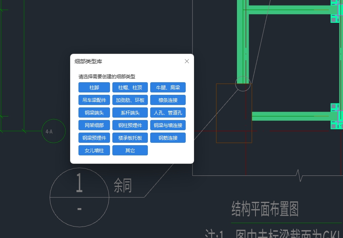Screen dimensions: 343x238
Task: Click the 细部类型库 dialog title
Action: 88,61
